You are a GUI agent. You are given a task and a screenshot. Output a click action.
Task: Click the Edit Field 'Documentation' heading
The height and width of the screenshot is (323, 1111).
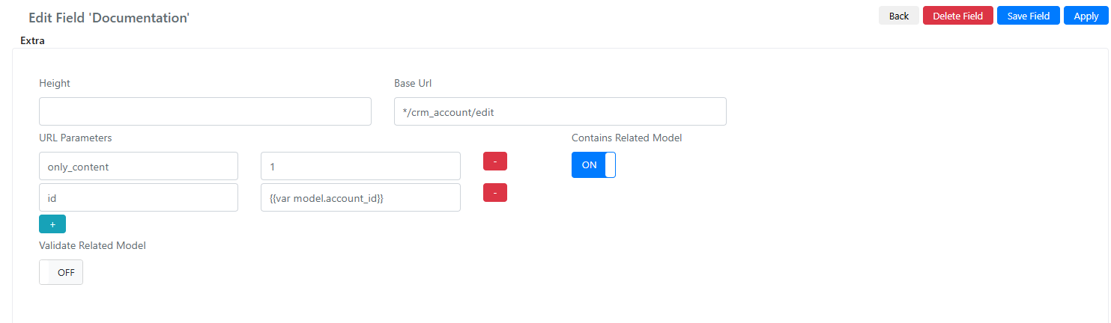[x=109, y=16]
